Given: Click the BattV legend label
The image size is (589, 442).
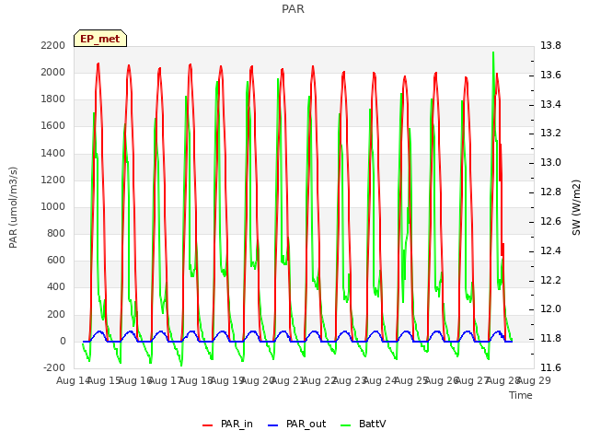Looking at the screenshot, I should 372,425.
